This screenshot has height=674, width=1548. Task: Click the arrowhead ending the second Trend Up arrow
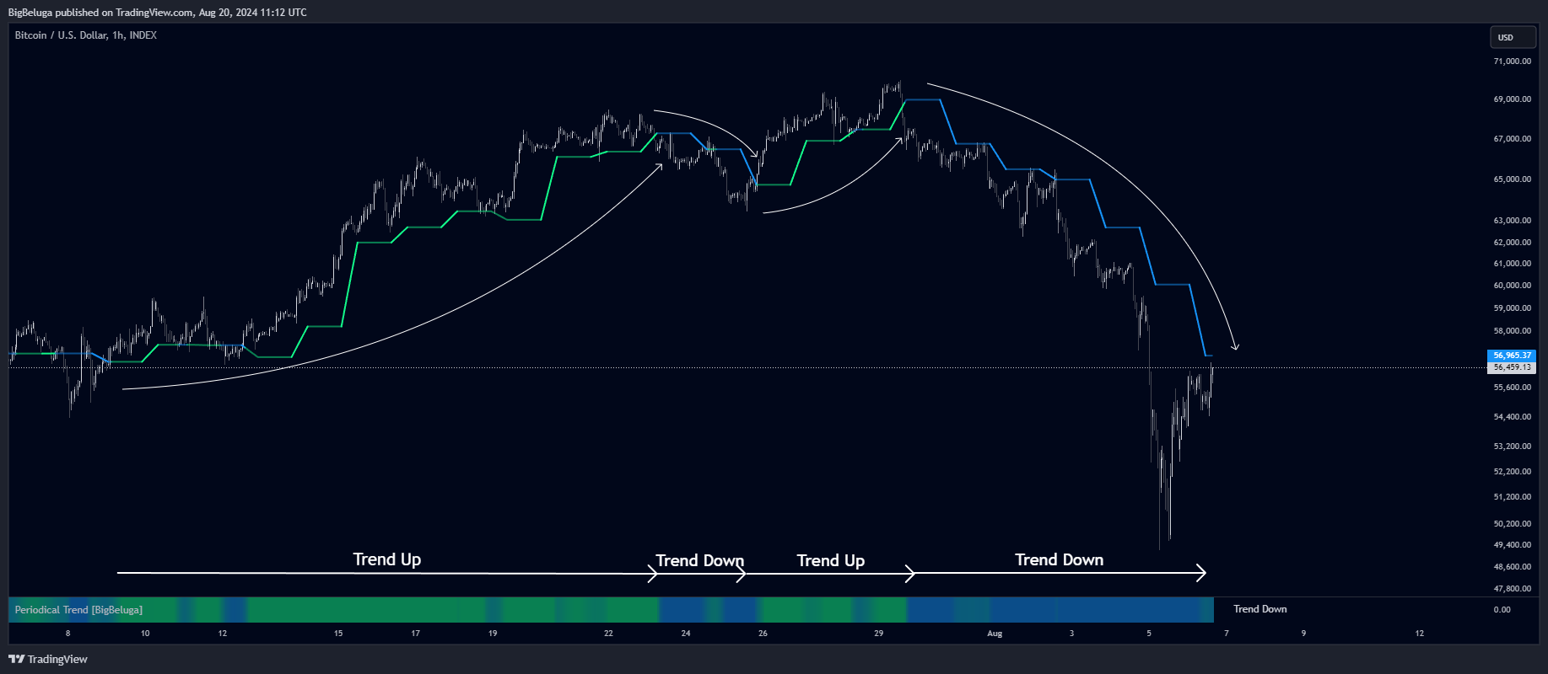910,574
